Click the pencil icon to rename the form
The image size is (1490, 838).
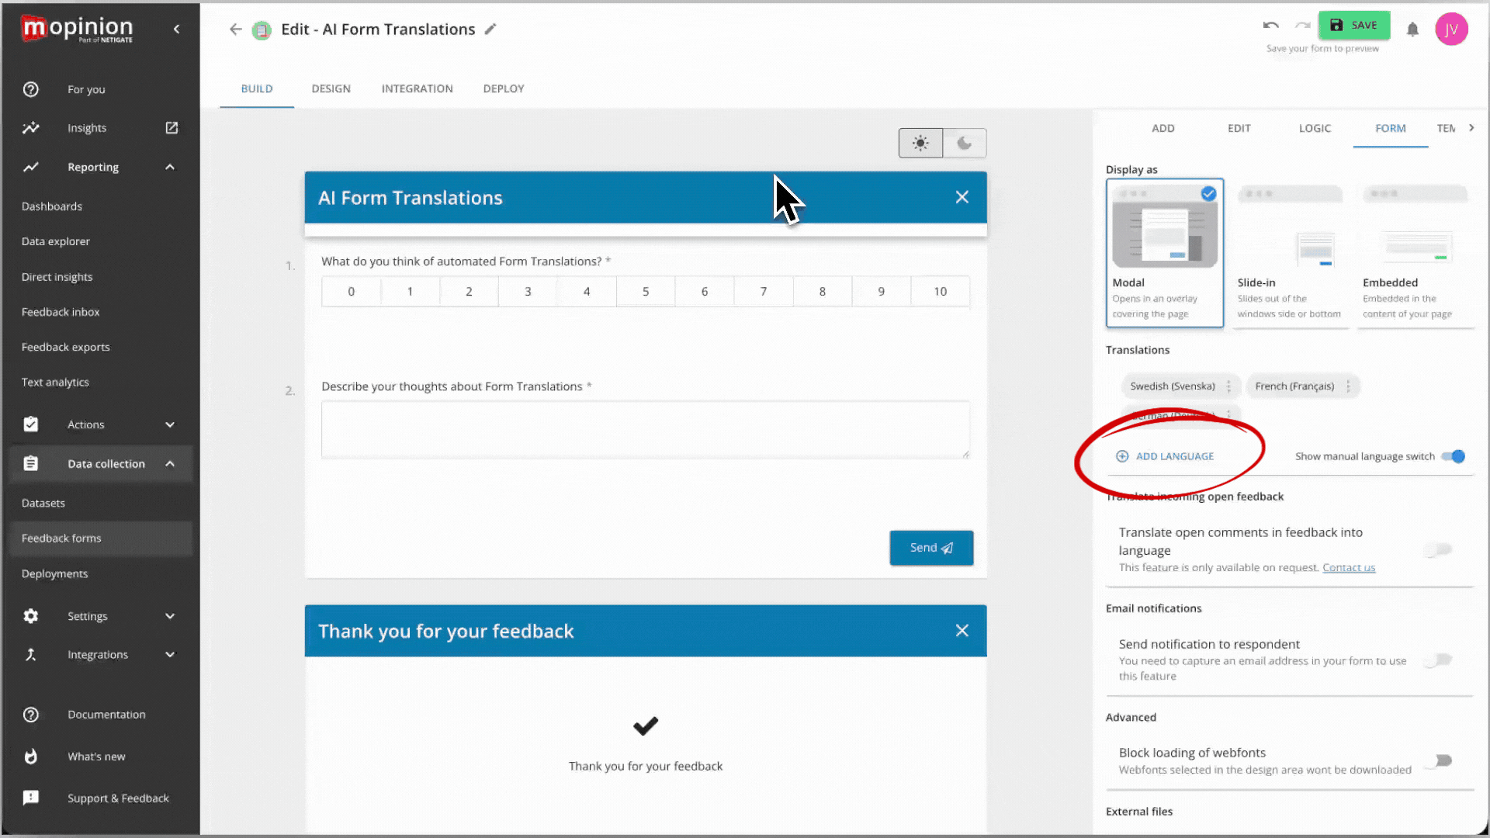[490, 29]
